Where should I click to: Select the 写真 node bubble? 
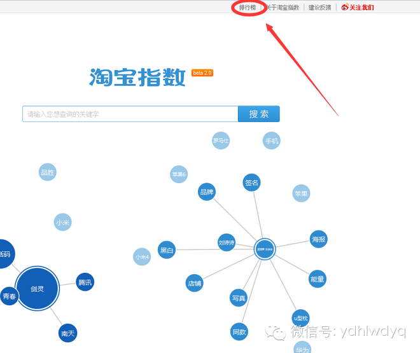pyautogui.click(x=239, y=298)
